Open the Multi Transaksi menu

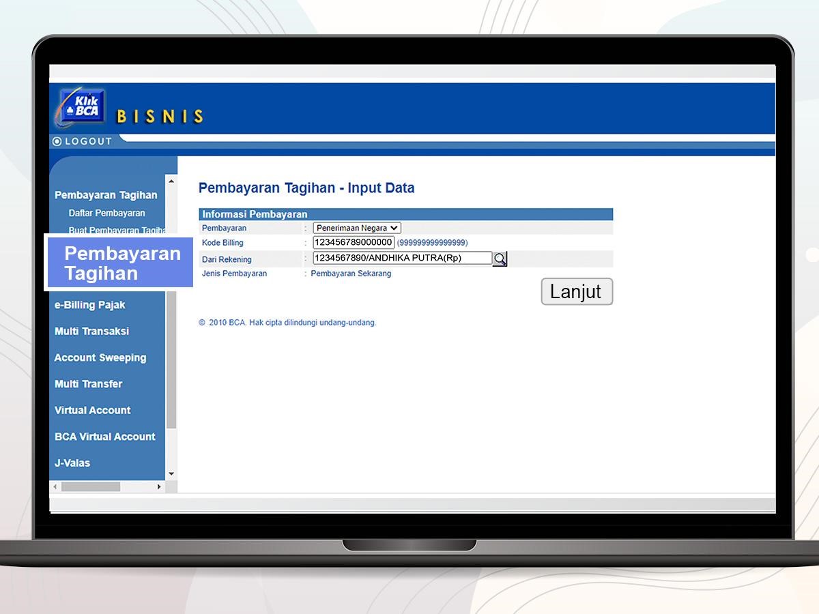click(91, 331)
